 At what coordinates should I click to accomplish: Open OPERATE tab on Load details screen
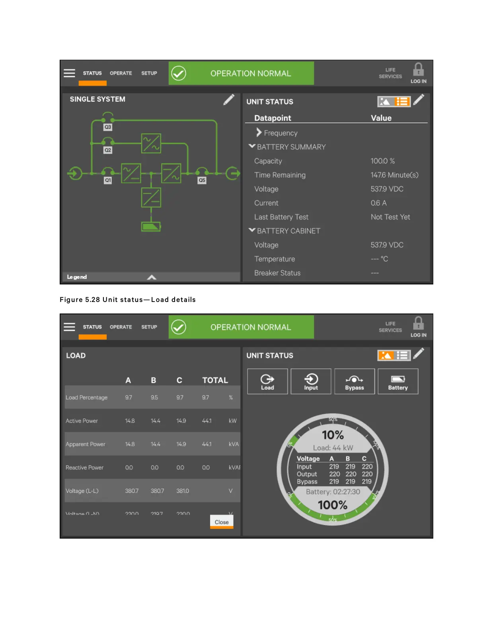(x=121, y=327)
